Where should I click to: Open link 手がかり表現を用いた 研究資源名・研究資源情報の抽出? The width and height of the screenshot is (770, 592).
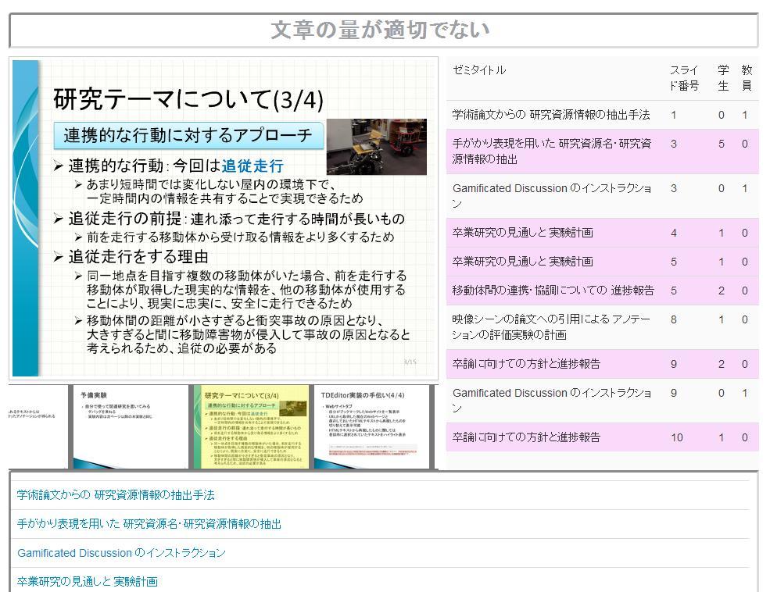coord(149,524)
